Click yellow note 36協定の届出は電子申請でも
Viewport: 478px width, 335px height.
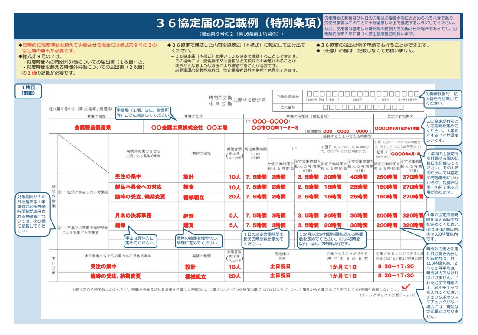(372, 45)
